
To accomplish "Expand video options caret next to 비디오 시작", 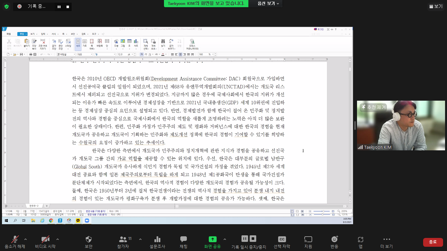I will click(58, 239).
